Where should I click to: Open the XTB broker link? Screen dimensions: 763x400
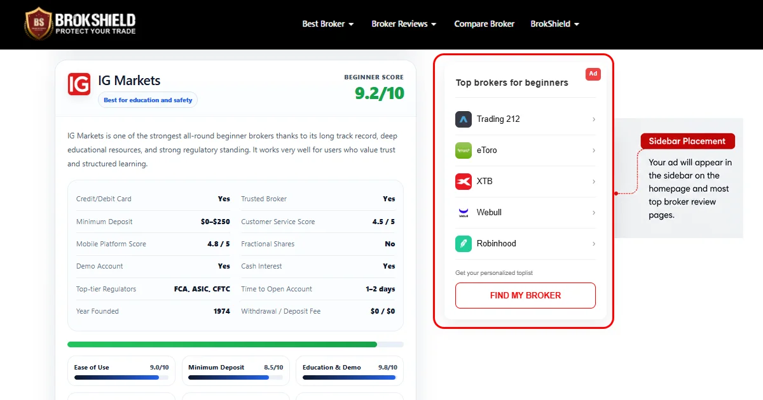(x=525, y=182)
